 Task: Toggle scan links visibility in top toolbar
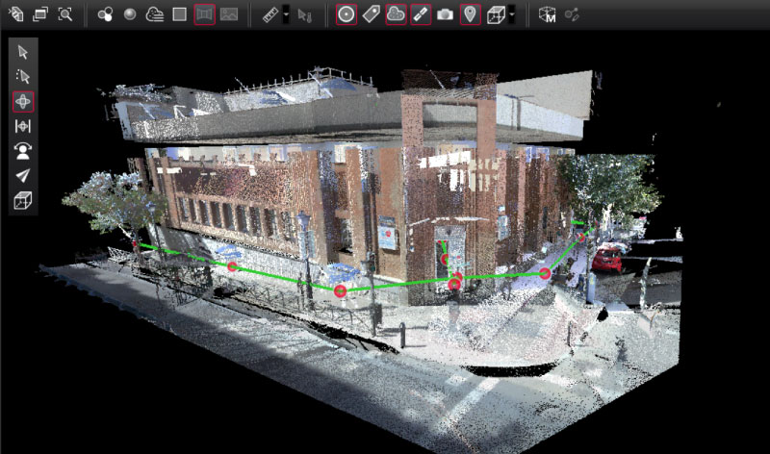421,14
